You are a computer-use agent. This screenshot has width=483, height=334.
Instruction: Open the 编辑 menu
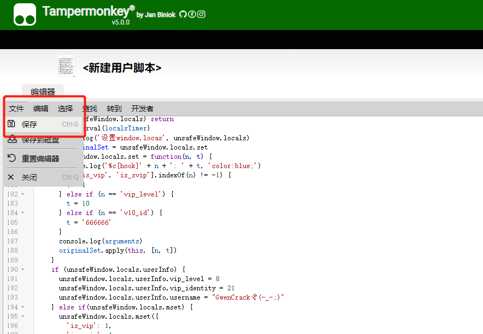pyautogui.click(x=40, y=109)
